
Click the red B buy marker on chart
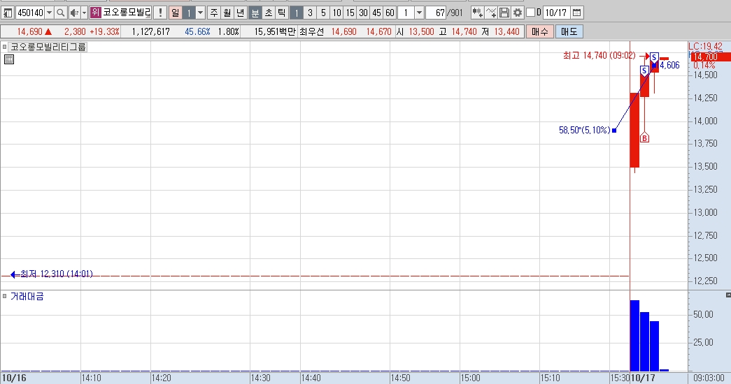644,138
